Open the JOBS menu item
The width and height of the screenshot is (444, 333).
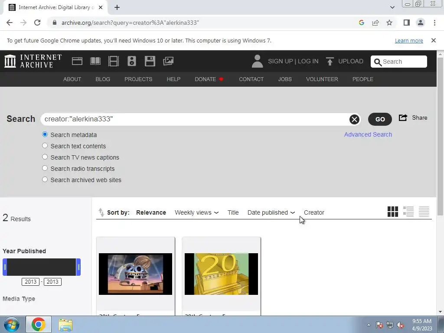pyautogui.click(x=285, y=79)
